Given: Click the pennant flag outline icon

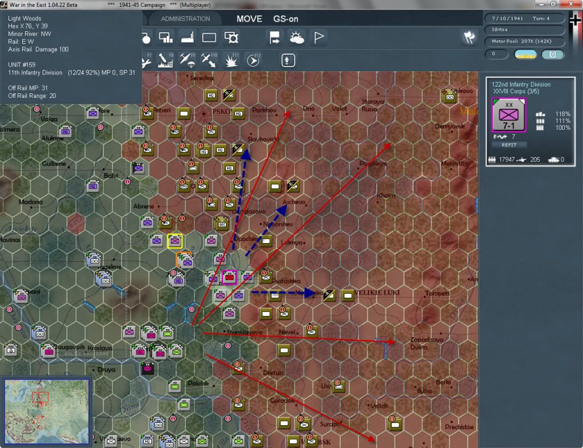Looking at the screenshot, I should pos(319,38).
